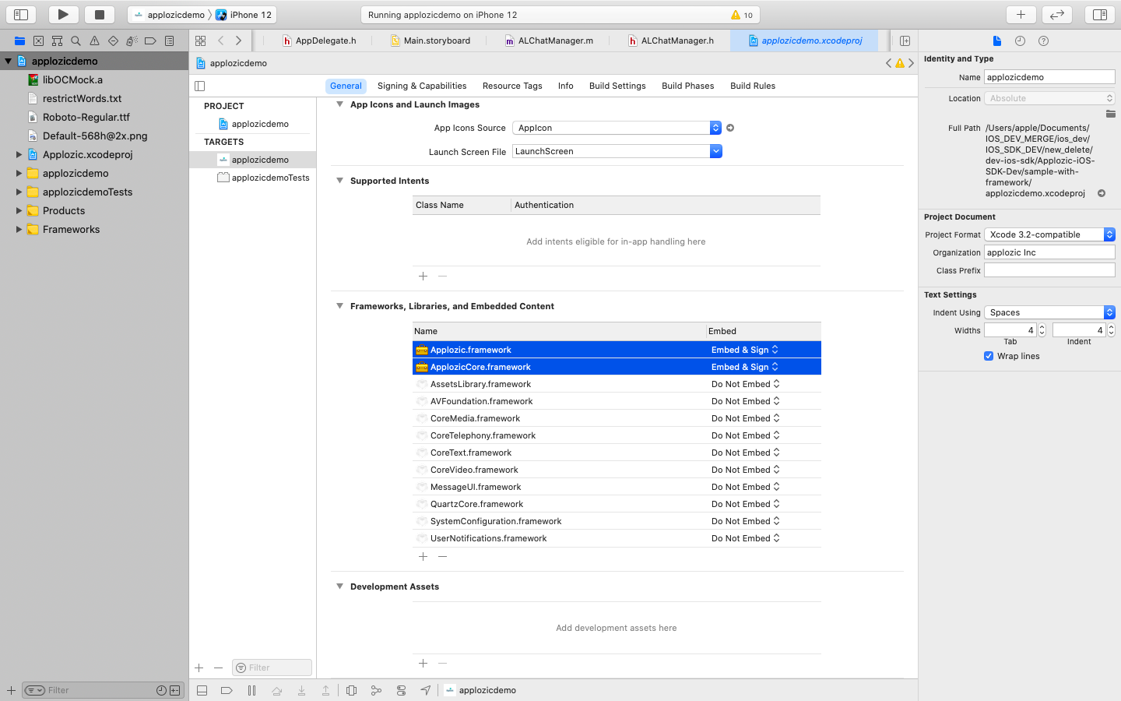The height and width of the screenshot is (701, 1121).
Task: Add an editor on the right
Action: pos(905,41)
